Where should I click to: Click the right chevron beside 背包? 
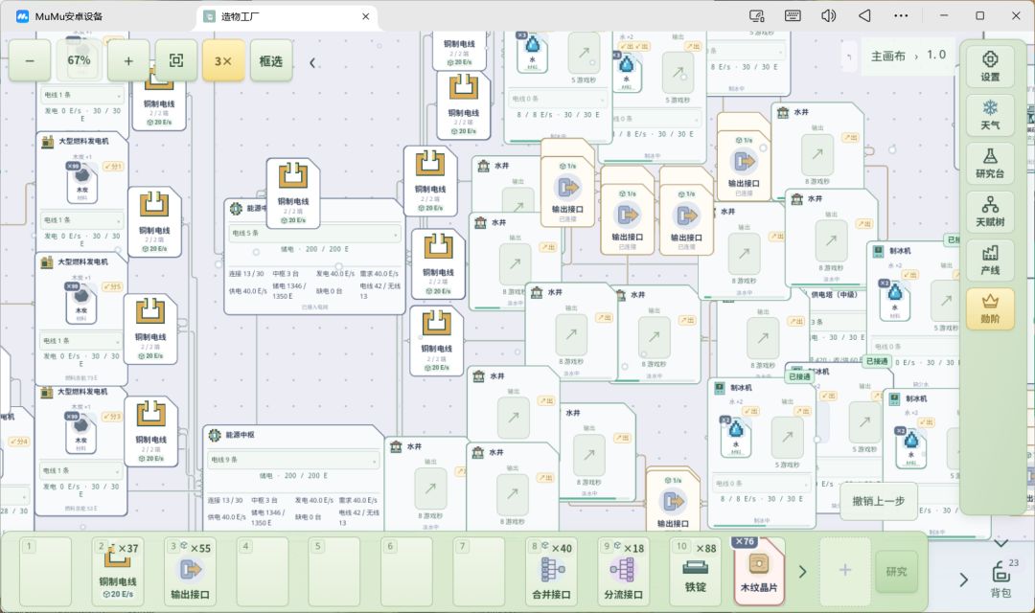(964, 579)
